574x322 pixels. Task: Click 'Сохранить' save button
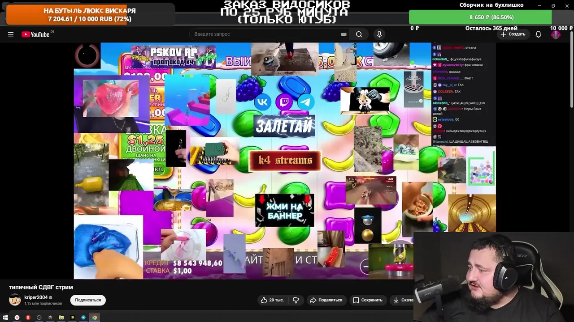(368, 300)
